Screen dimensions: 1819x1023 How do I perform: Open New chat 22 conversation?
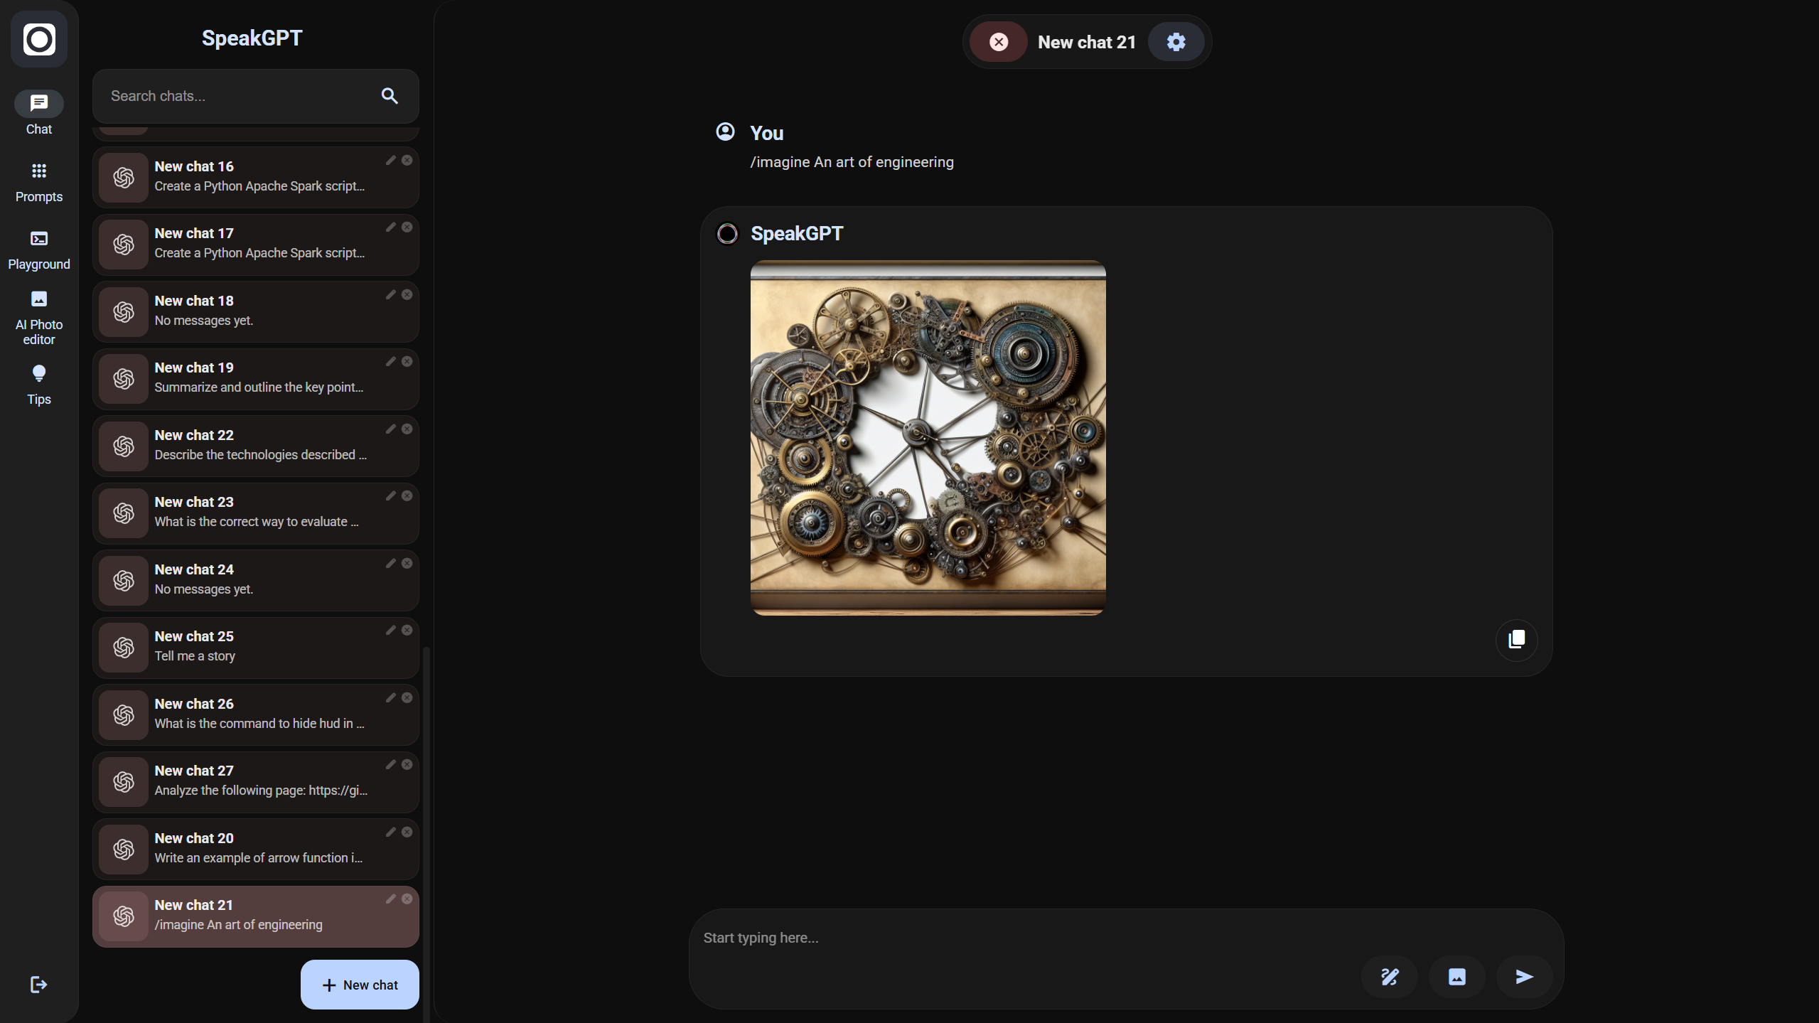[x=256, y=446]
